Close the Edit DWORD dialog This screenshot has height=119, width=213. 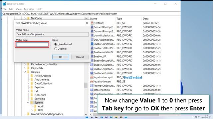click(x=87, y=23)
